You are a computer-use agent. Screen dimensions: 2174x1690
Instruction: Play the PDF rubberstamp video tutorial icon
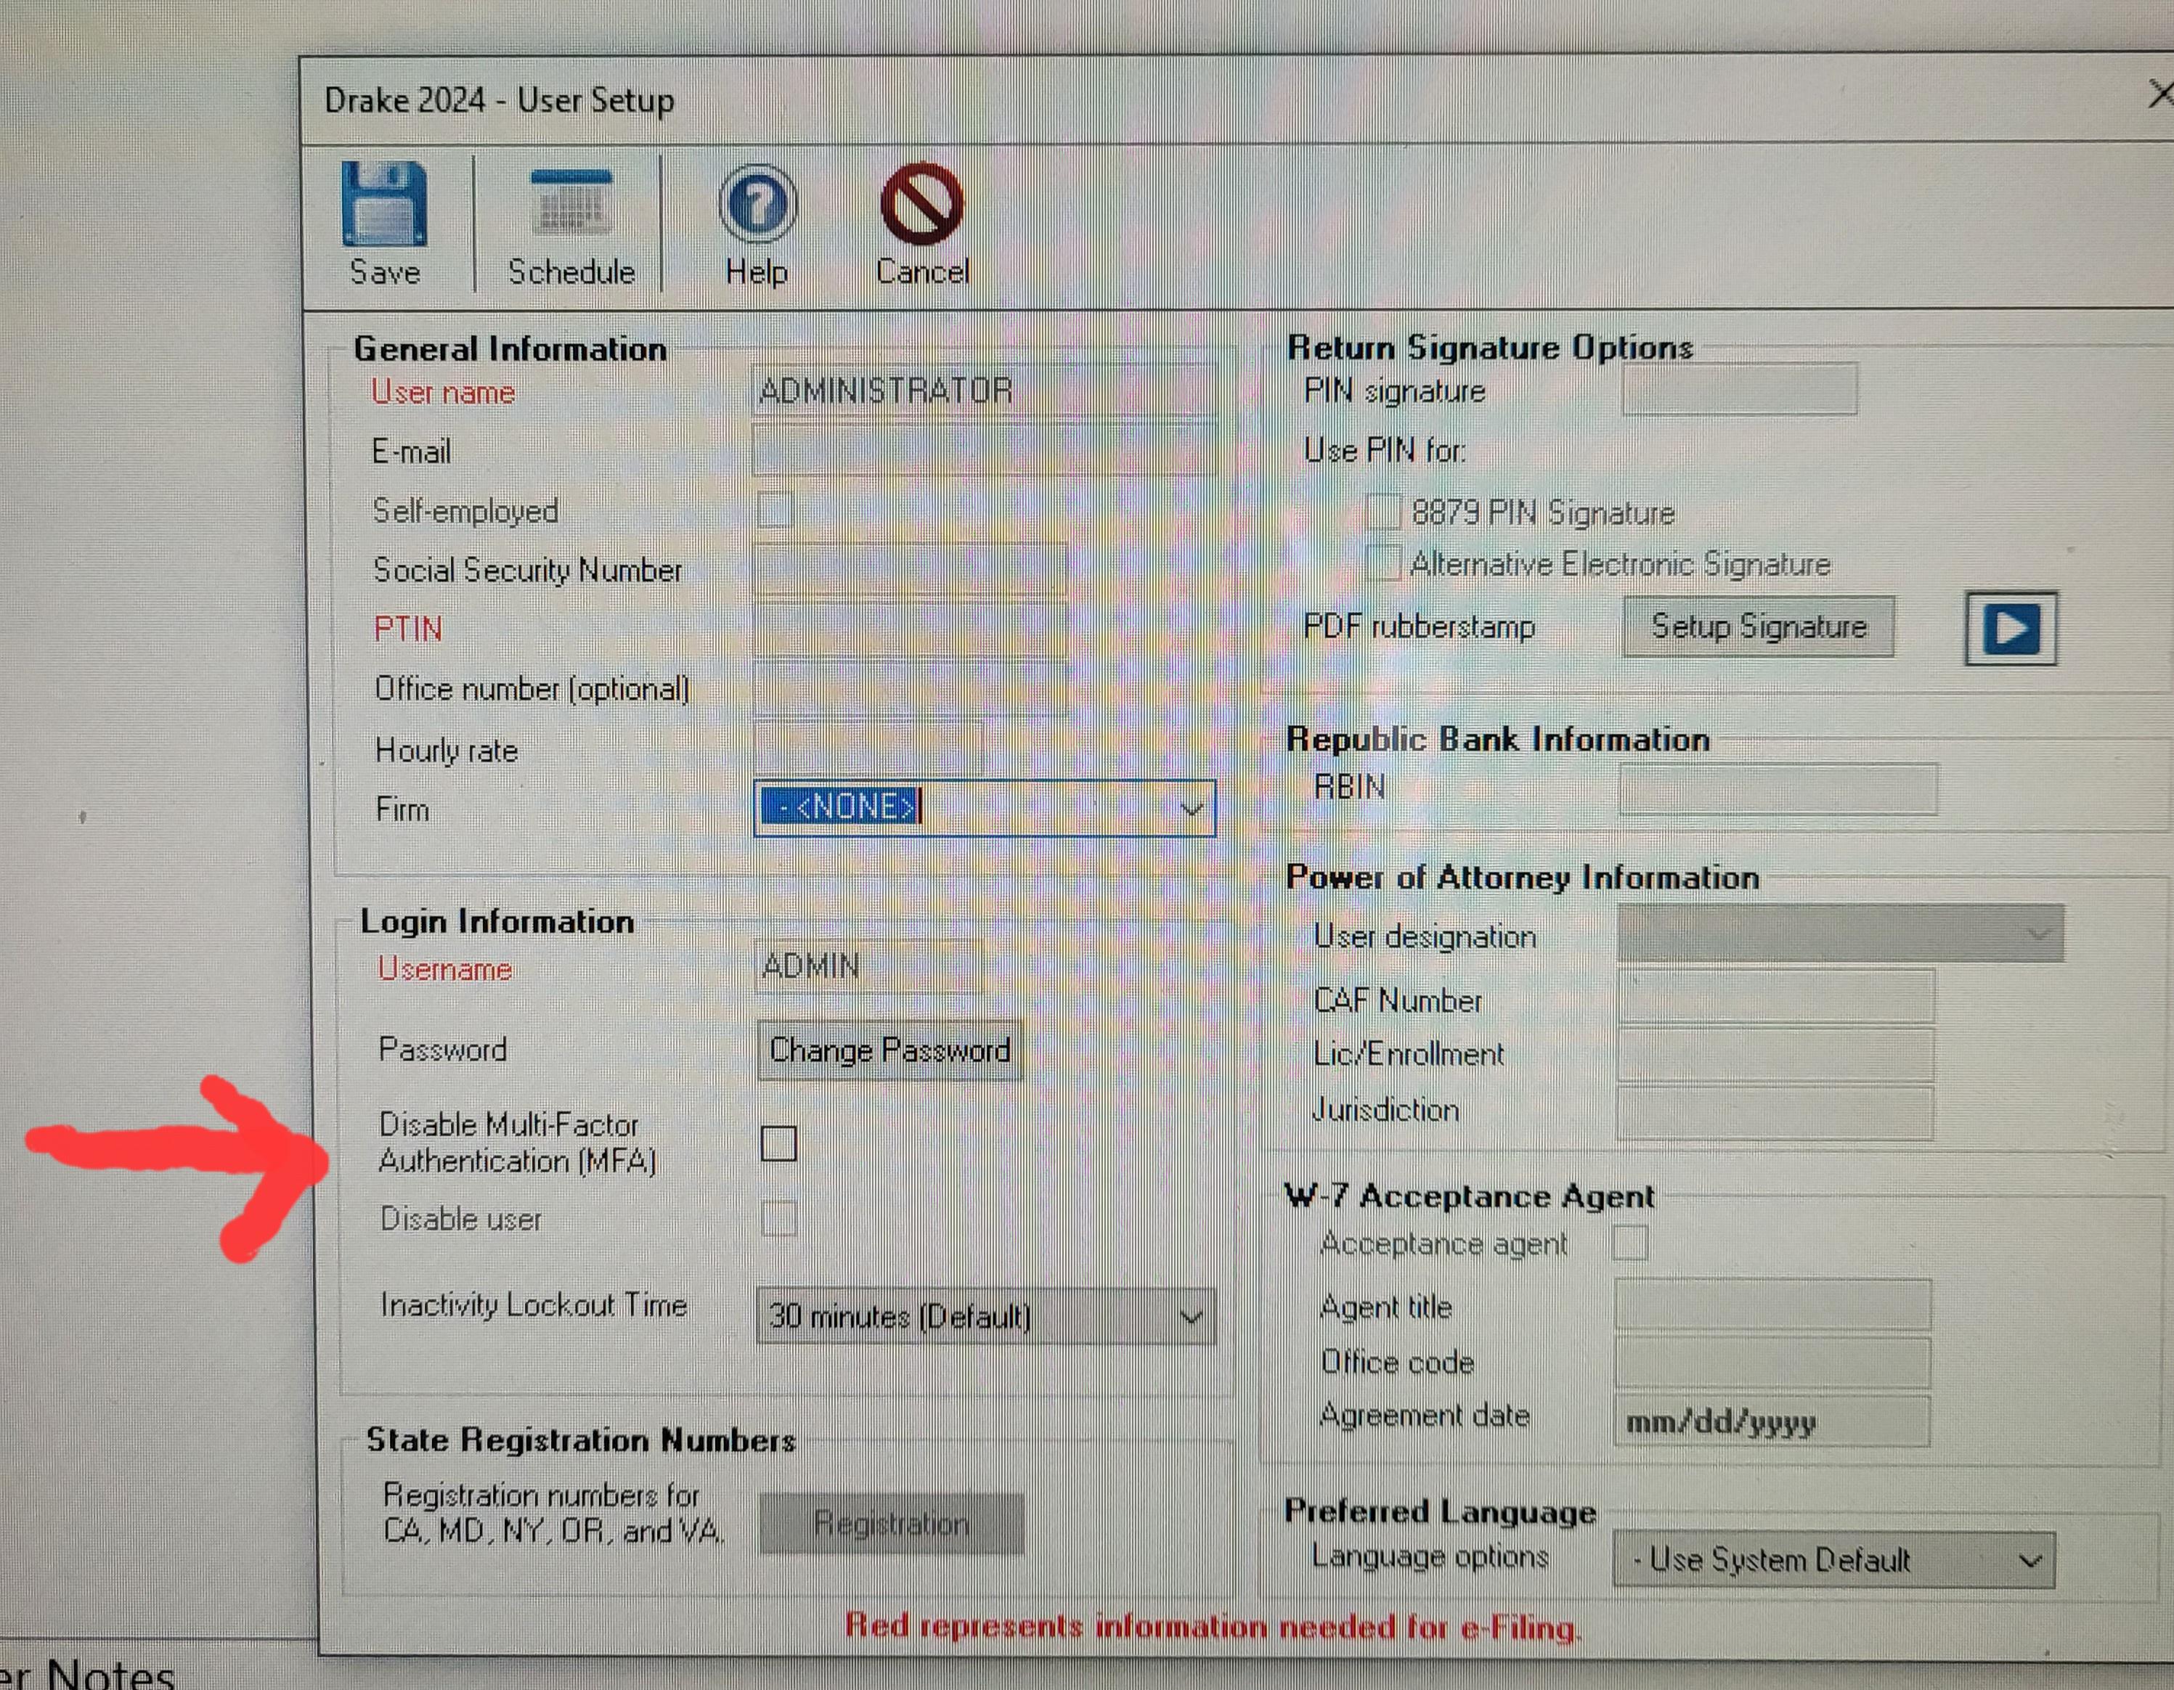point(2011,629)
